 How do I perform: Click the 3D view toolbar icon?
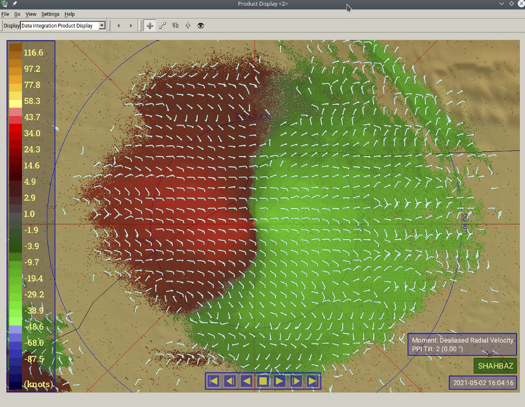(x=176, y=25)
